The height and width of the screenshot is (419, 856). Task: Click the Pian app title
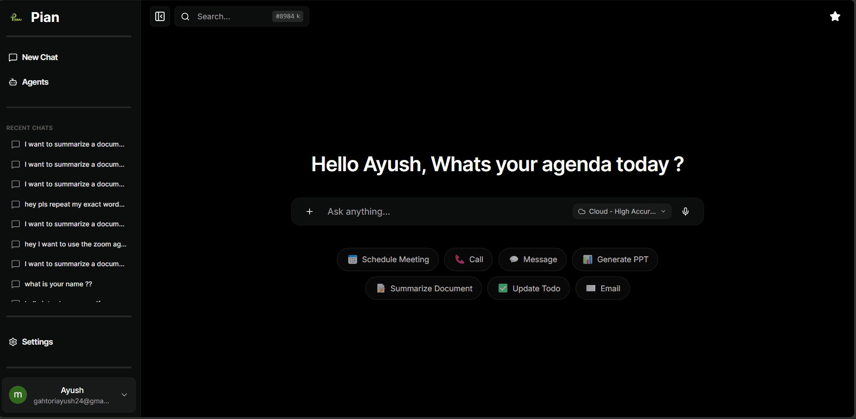(45, 17)
